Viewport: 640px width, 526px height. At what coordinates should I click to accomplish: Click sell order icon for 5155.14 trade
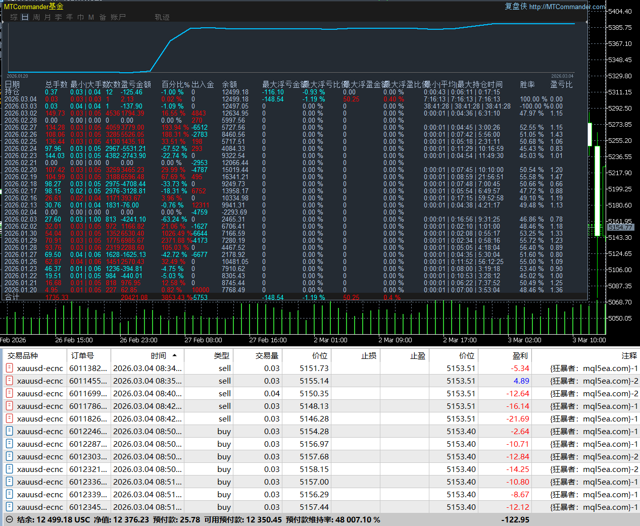[x=9, y=381]
